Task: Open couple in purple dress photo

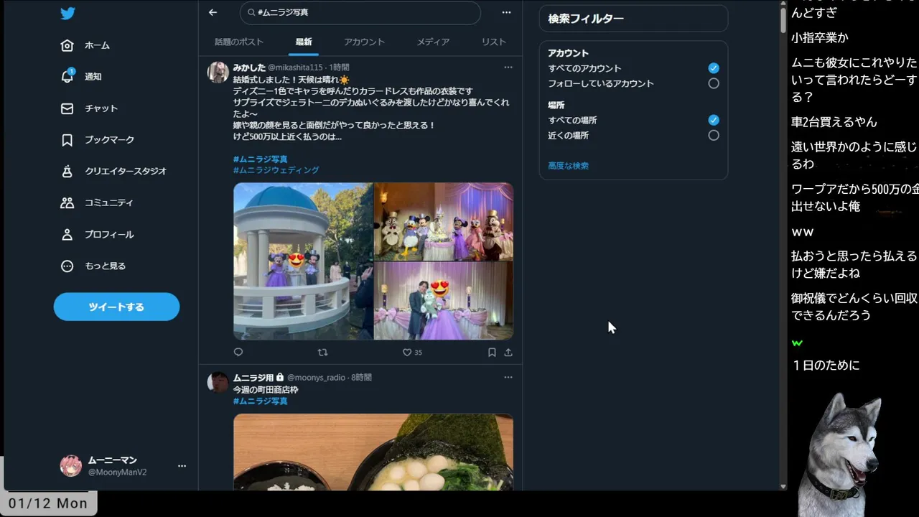Action: tap(444, 301)
